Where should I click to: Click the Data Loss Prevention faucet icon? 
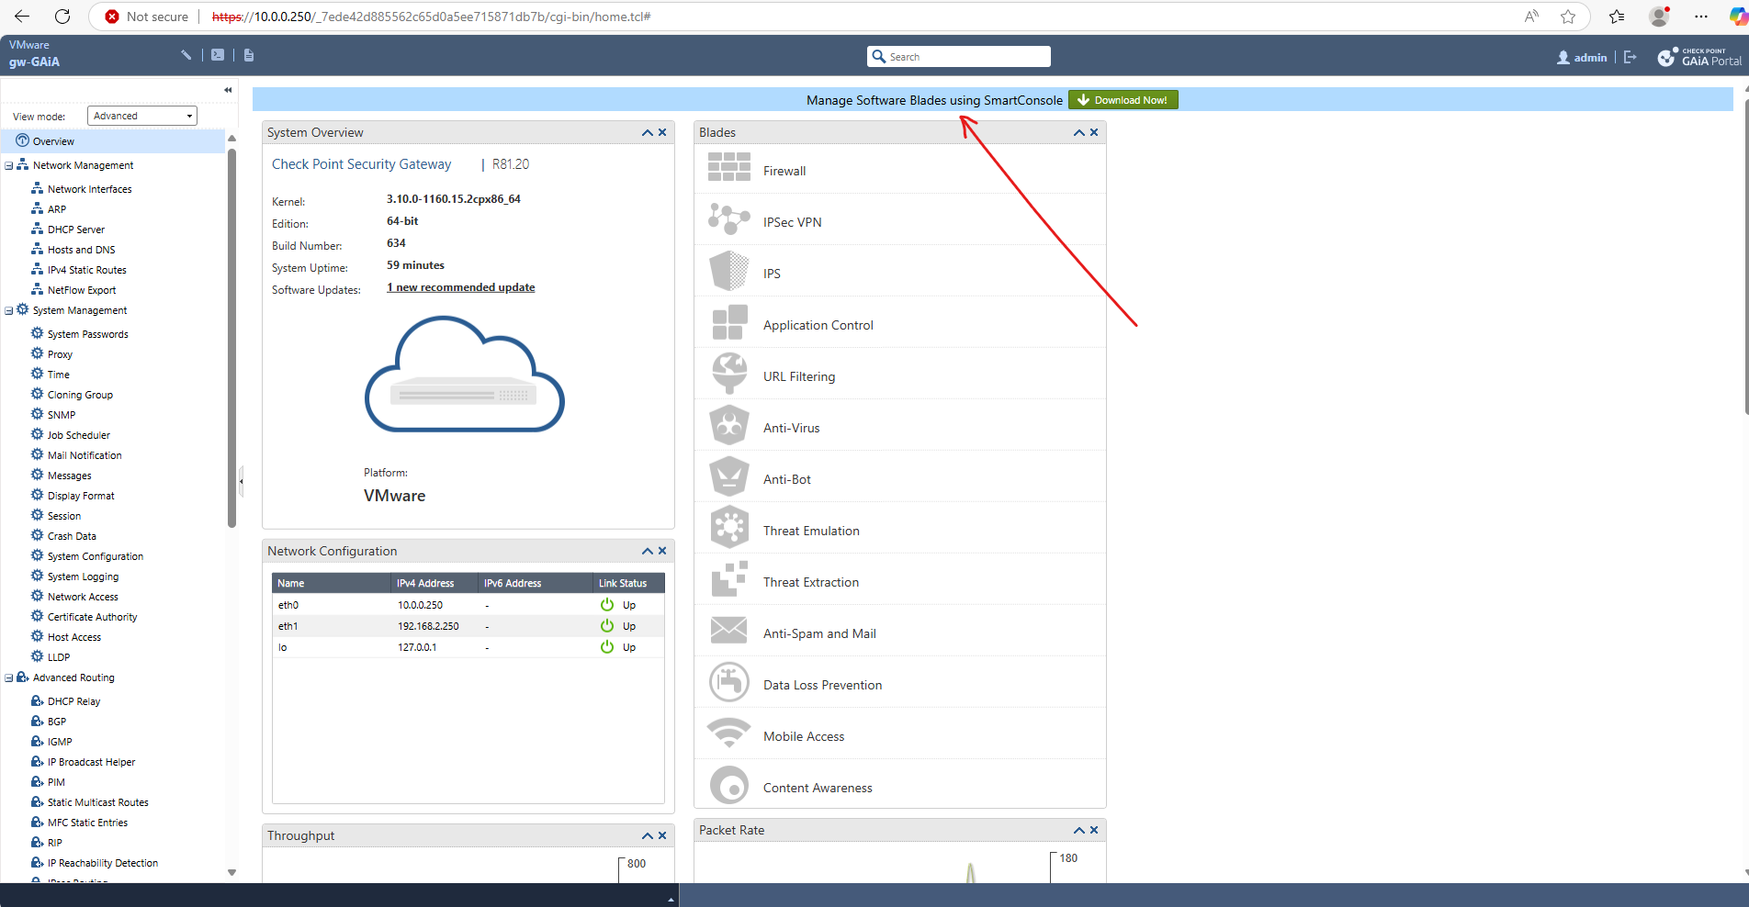click(x=729, y=682)
